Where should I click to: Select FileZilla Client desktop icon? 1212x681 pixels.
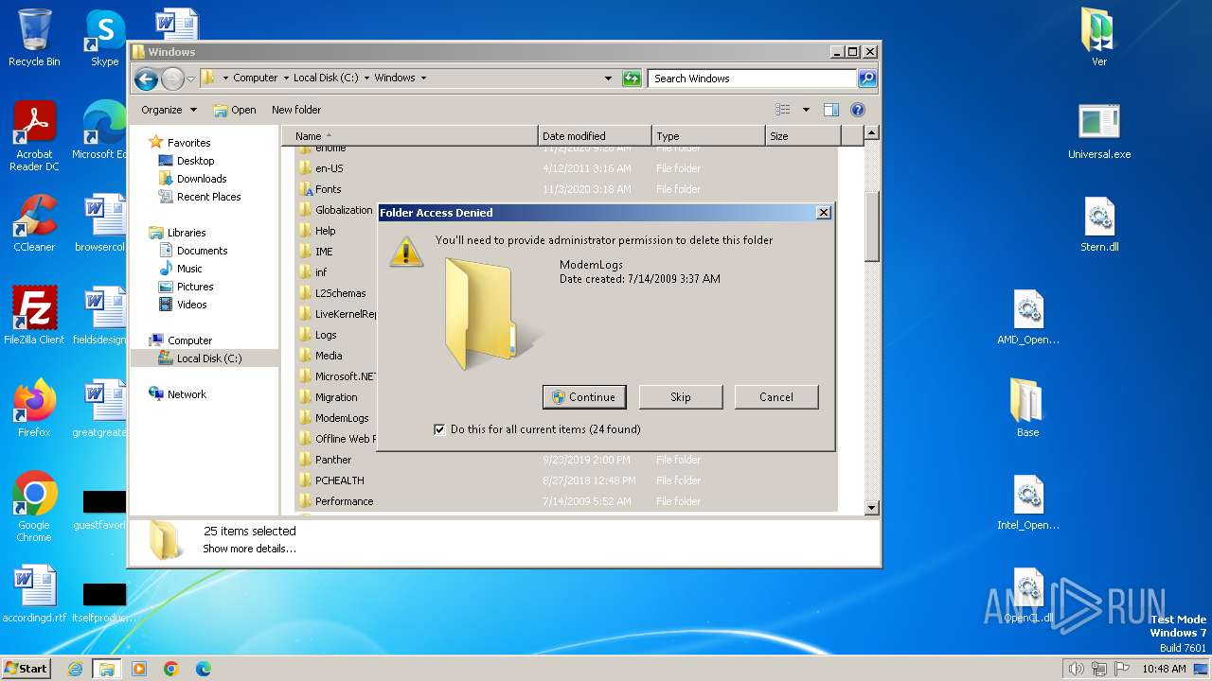pos(34,316)
